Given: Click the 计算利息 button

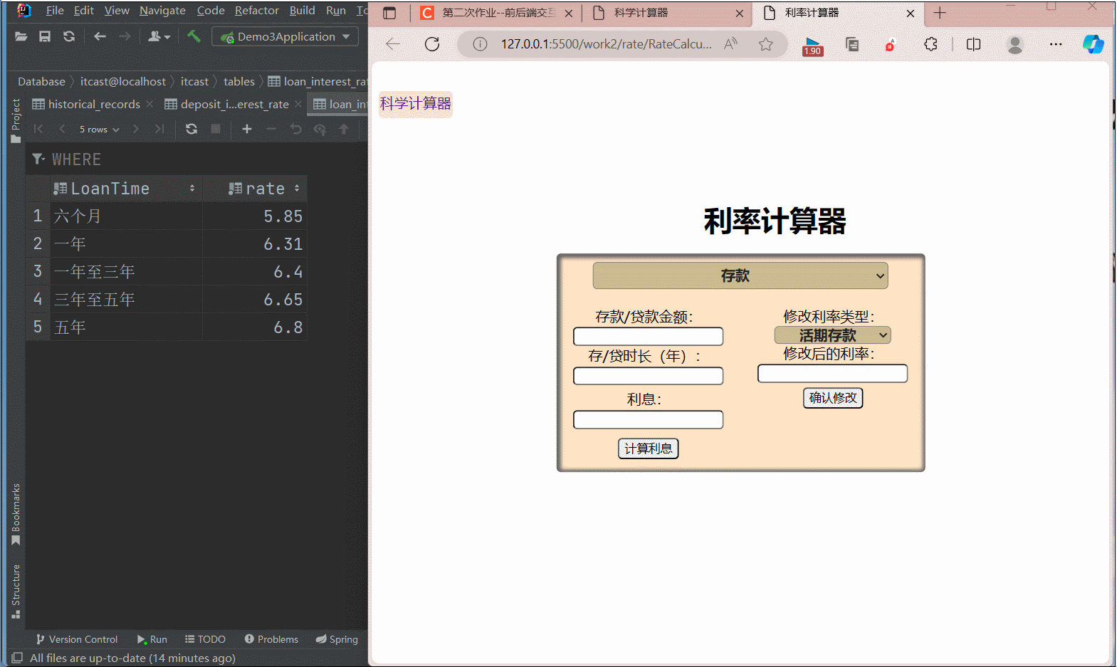Looking at the screenshot, I should pyautogui.click(x=648, y=448).
